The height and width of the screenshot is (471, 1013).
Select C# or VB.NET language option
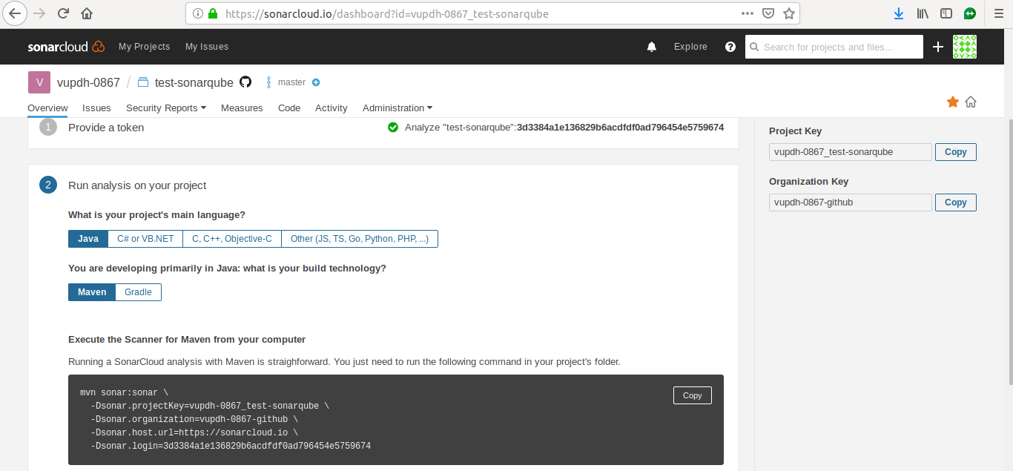pos(145,239)
